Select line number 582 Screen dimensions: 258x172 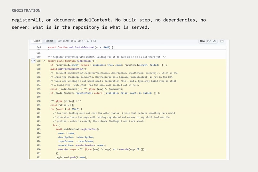coord(38,157)
